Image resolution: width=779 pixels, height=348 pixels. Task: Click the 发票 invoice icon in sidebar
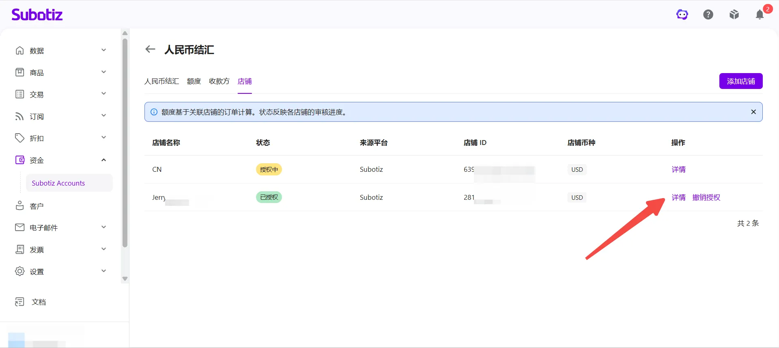click(x=19, y=249)
